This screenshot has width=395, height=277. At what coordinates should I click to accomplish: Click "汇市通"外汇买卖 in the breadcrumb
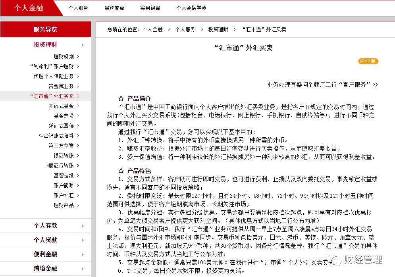(x=264, y=29)
